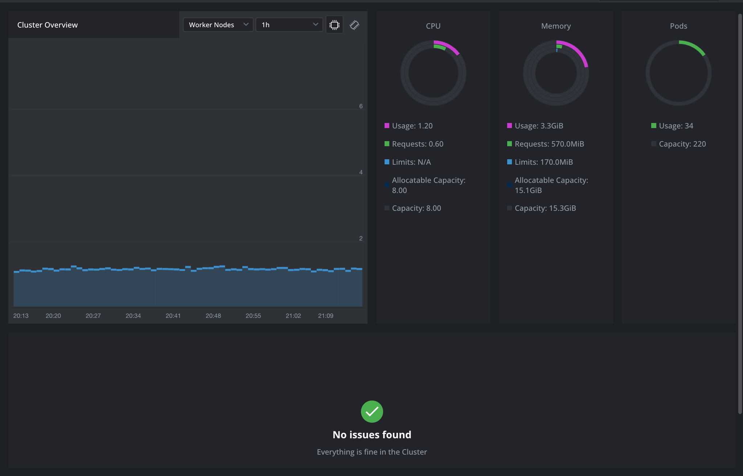
Task: Click the CPU panel heading
Action: coord(433,26)
